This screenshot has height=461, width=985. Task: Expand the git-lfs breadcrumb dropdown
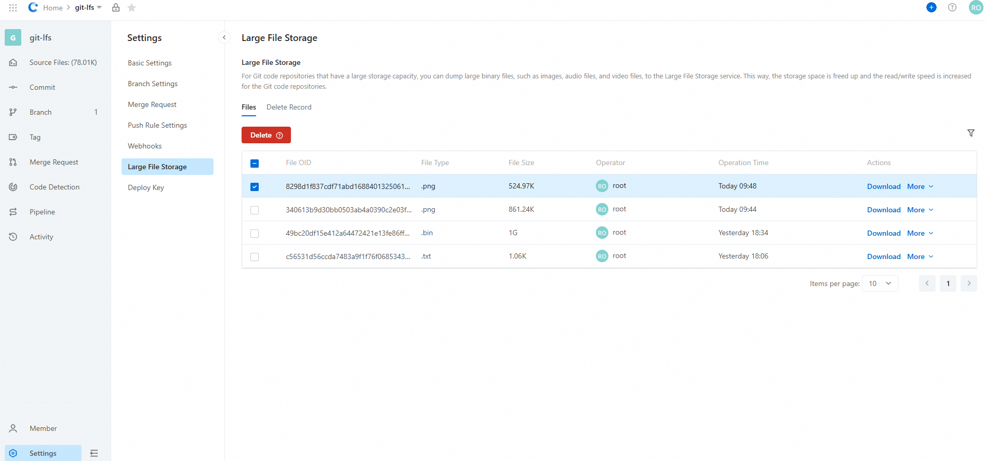click(x=99, y=7)
